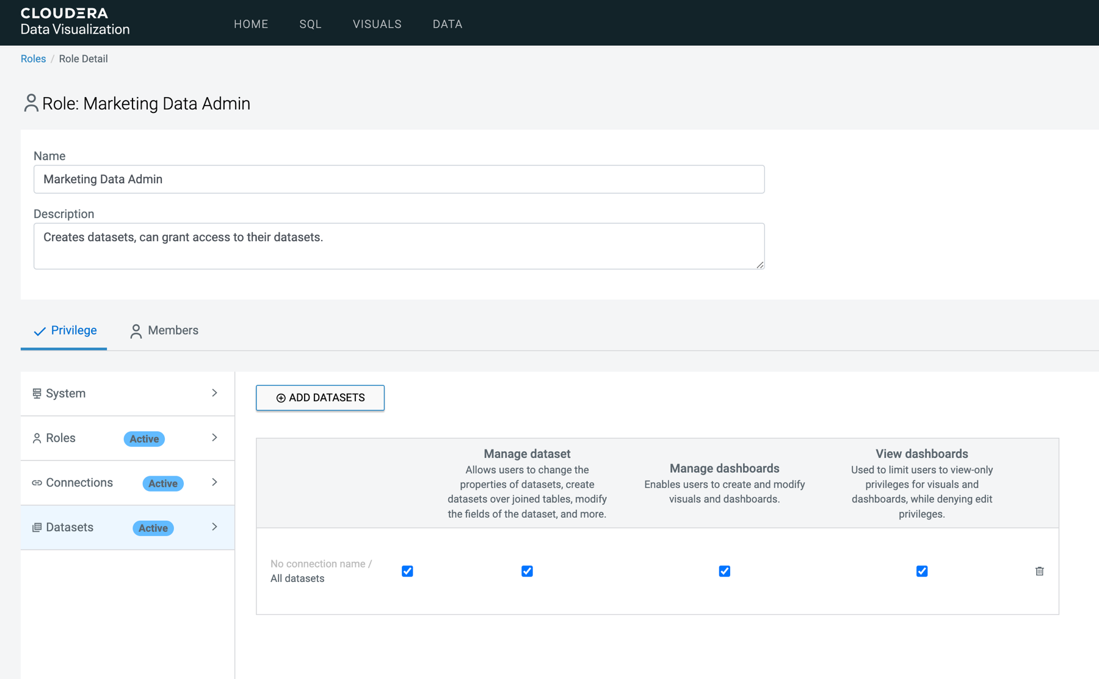Toggle the All datasets row select-all checkbox

click(x=407, y=571)
